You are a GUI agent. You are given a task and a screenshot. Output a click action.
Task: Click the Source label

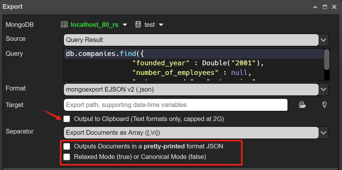pos(16,39)
